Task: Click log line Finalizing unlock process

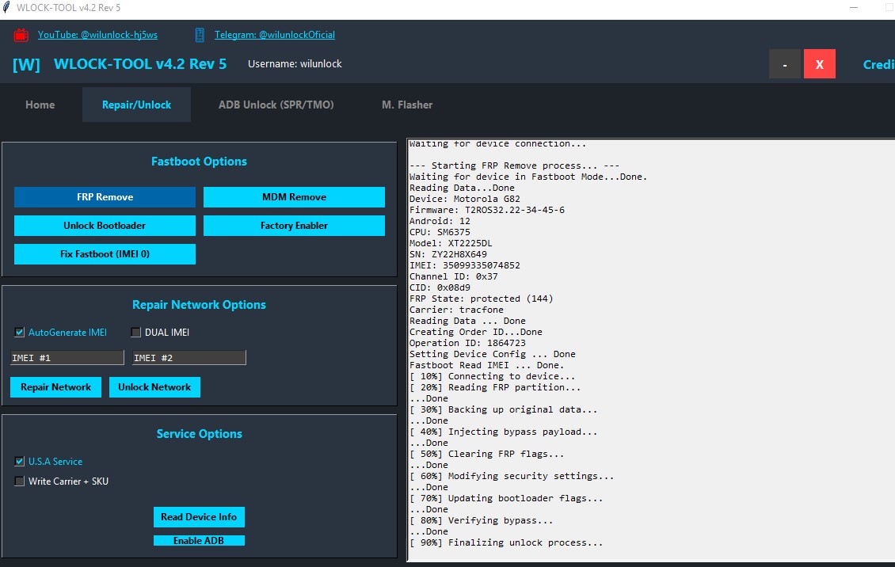Action: point(506,543)
